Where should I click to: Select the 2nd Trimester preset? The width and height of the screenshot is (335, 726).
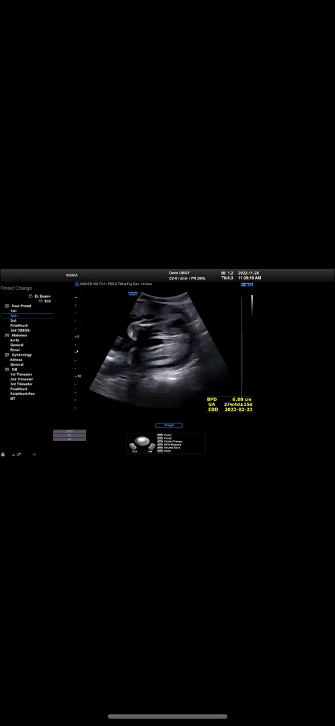(x=22, y=379)
